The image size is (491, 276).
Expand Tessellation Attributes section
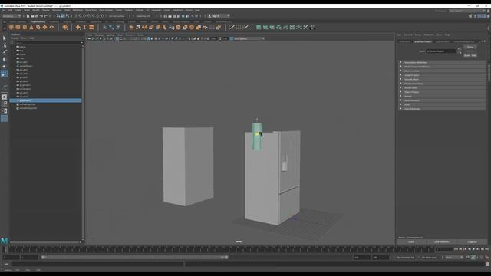[443, 63]
